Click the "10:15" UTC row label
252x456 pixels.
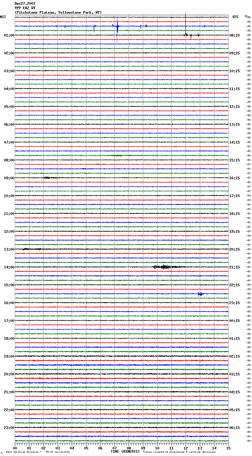point(235,71)
